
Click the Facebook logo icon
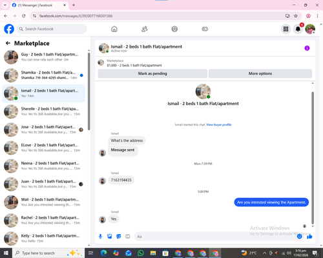tap(9, 29)
